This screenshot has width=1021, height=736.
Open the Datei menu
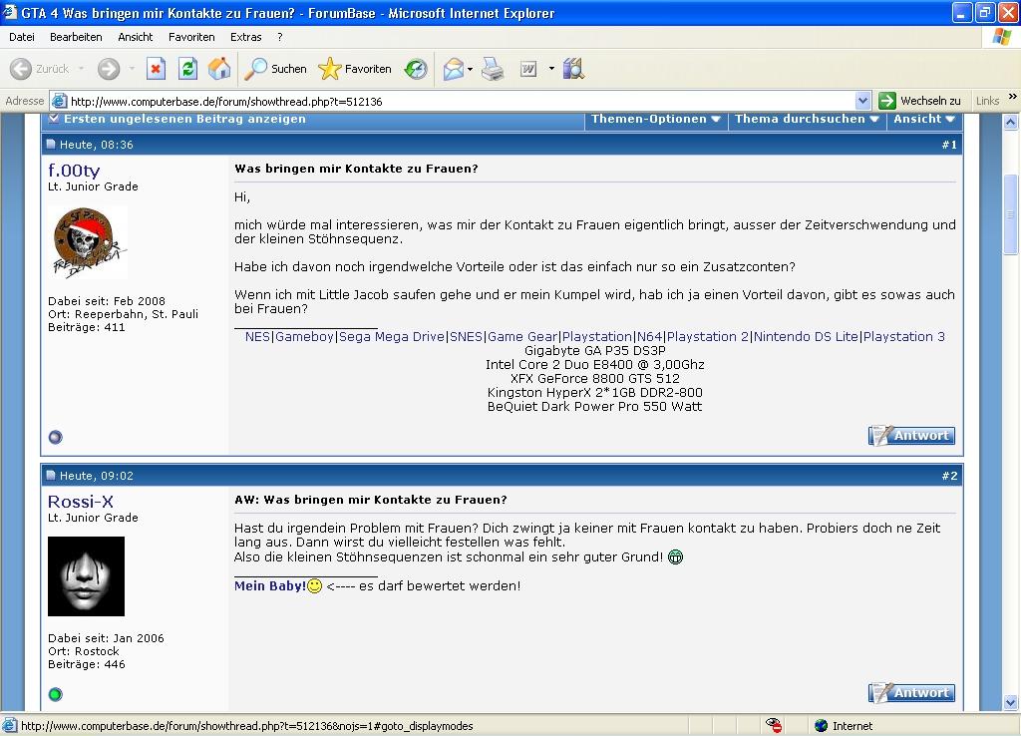click(x=22, y=37)
